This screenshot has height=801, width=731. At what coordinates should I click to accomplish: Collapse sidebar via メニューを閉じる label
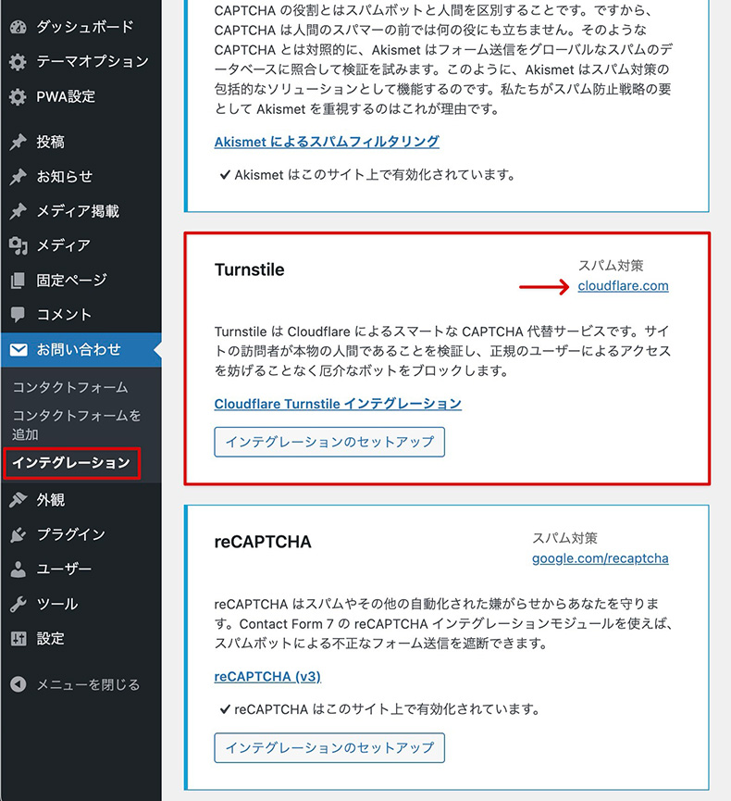coord(88,684)
